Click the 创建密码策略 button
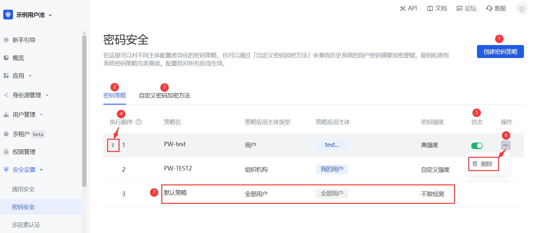Image resolution: width=533 pixels, height=233 pixels. click(500, 52)
